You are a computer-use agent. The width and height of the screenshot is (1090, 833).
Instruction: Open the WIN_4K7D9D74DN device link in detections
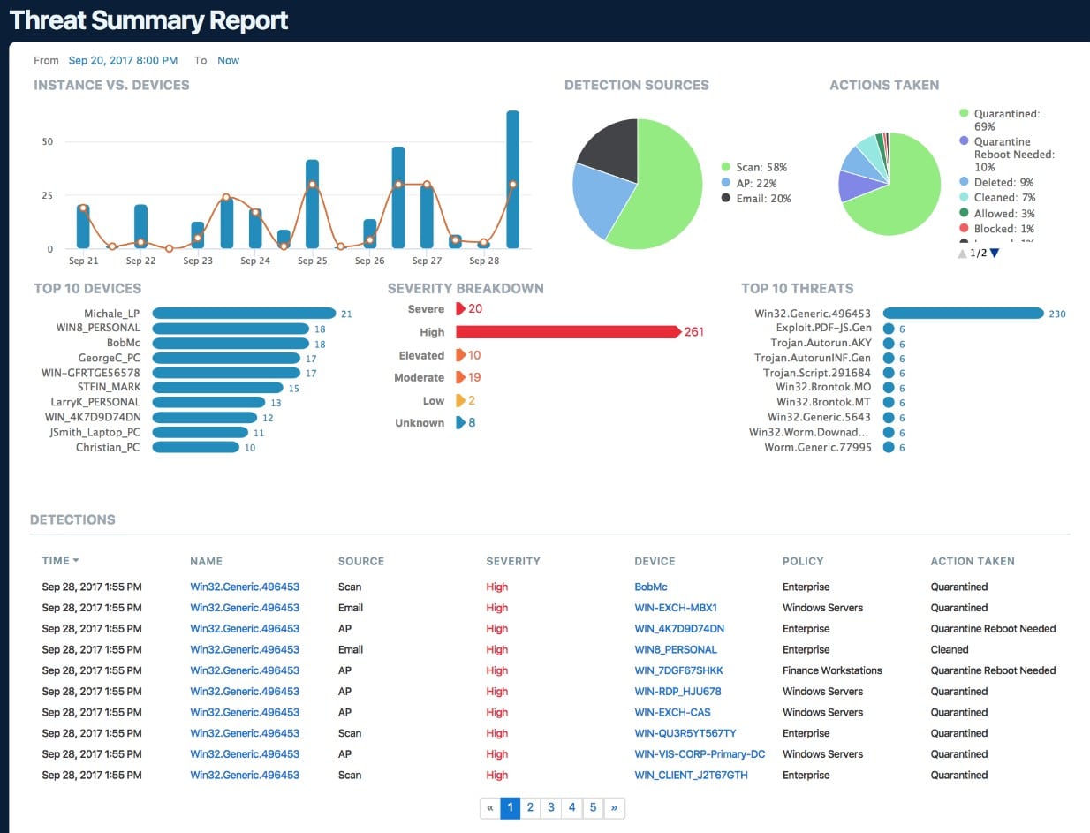(x=679, y=629)
